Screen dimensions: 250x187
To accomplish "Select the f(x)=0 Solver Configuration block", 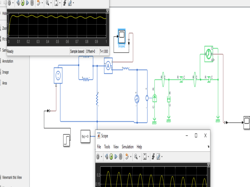I will tap(85, 136).
